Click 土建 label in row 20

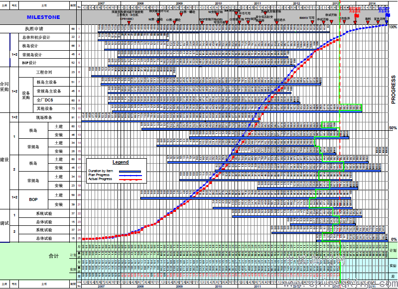[59, 195]
